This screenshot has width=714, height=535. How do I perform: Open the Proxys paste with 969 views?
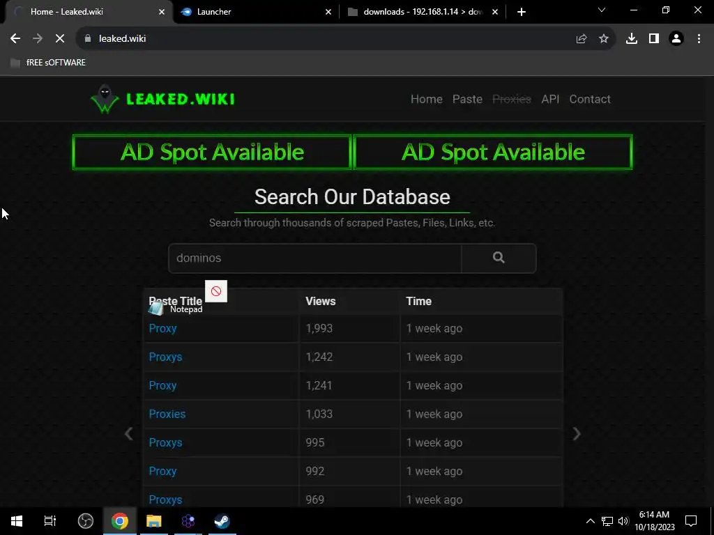[x=165, y=499]
